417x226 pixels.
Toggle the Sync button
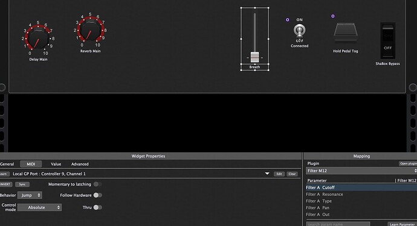[x=22, y=184]
